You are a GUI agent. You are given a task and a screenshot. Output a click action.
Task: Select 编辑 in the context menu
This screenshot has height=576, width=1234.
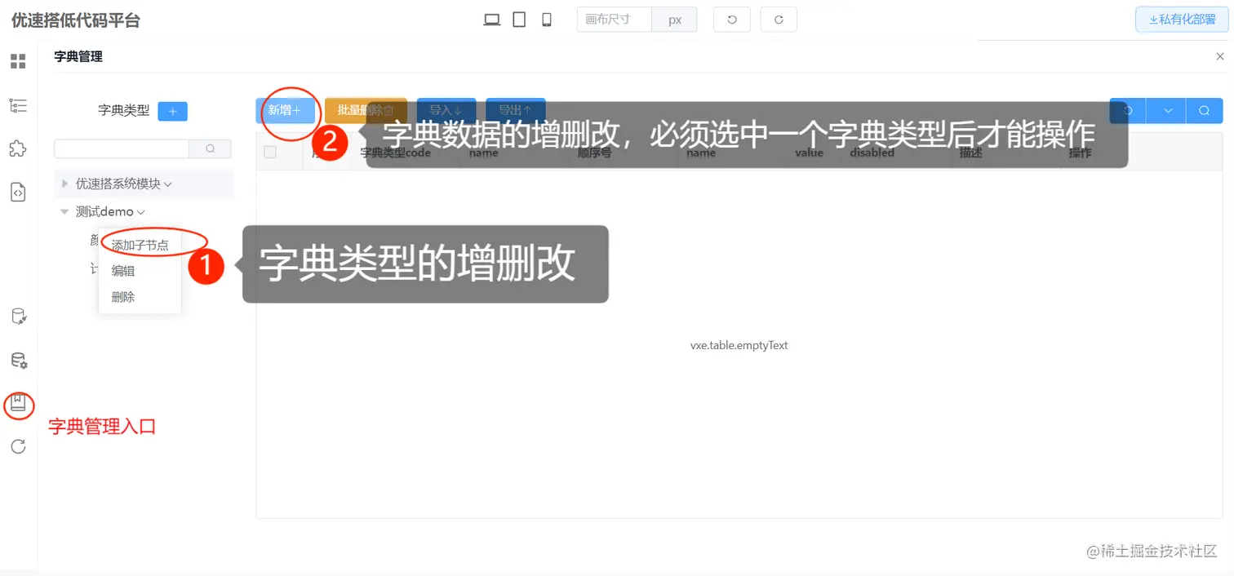(x=122, y=270)
